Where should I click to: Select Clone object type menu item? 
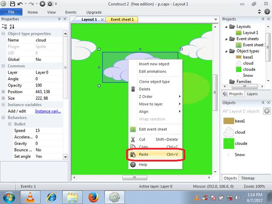tap(155, 81)
